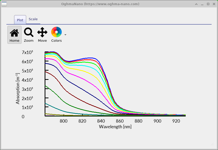Click the 920 x-axis tick label
Screen dimensions: 218x150
tap(176, 121)
